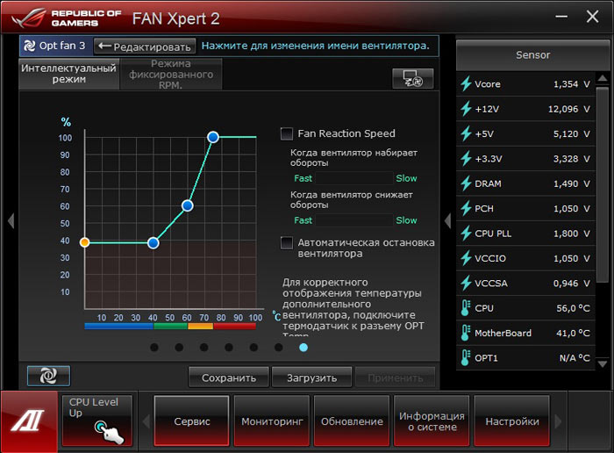Viewport: 614px width, 453px height.
Task: Click the CPU PLL bolt icon
Action: point(466,234)
